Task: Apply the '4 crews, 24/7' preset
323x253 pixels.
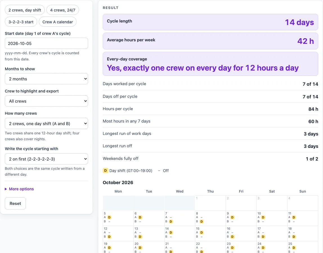Action: (63, 10)
